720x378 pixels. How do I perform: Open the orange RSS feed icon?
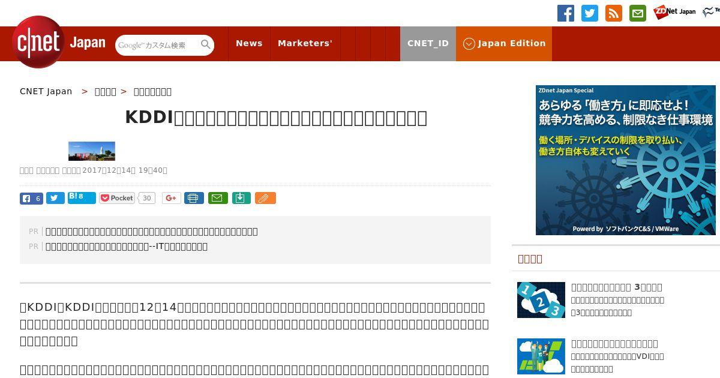614,13
